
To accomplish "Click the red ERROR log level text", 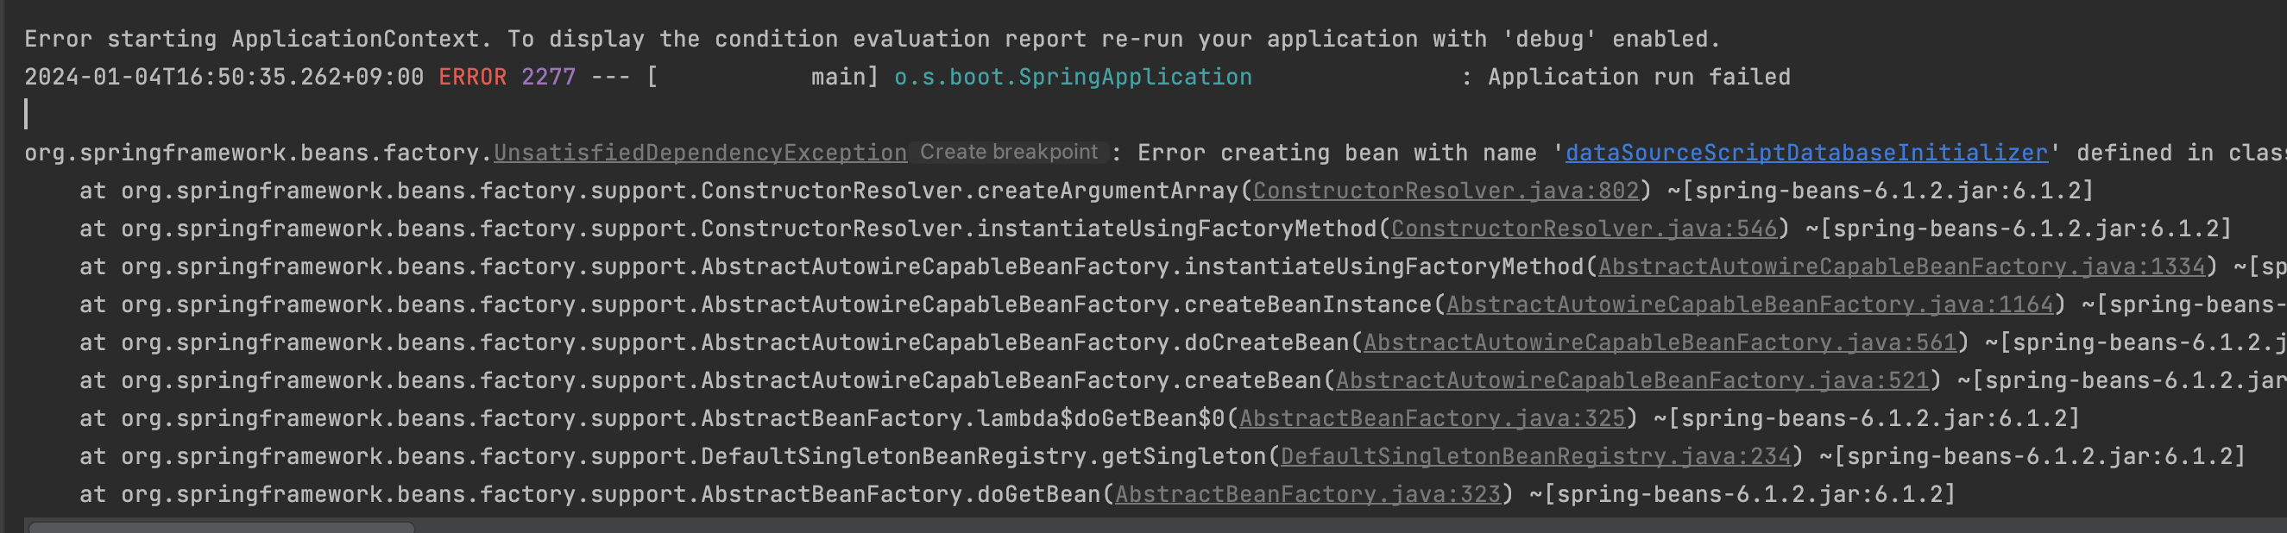I will pyautogui.click(x=472, y=77).
